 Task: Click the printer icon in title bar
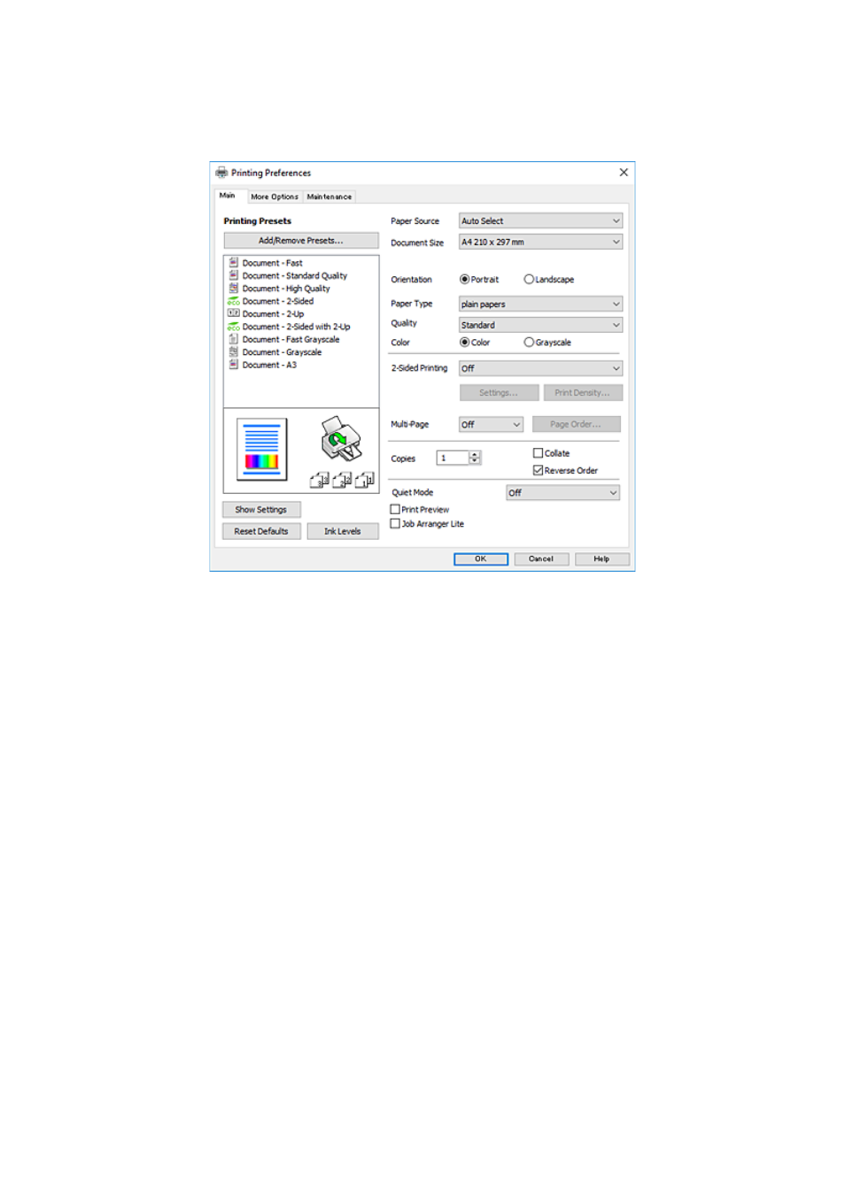tap(221, 173)
